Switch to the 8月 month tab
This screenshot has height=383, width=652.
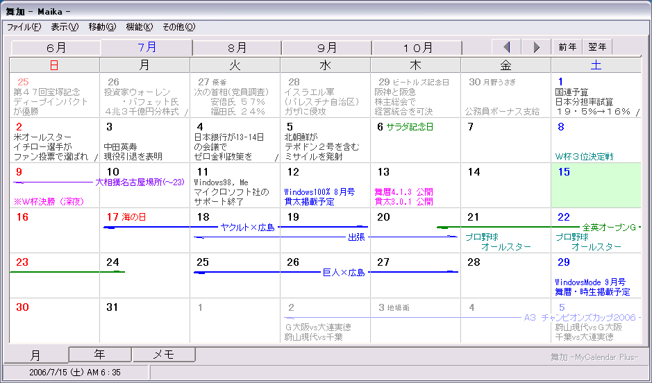pyautogui.click(x=237, y=48)
